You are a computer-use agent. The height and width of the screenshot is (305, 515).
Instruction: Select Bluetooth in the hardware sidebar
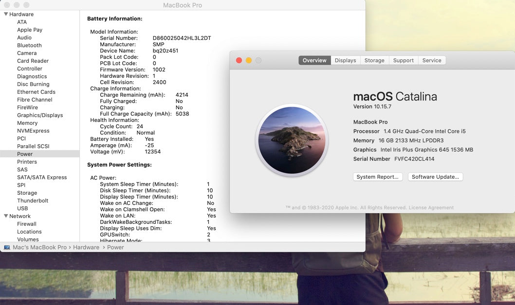click(x=29, y=45)
